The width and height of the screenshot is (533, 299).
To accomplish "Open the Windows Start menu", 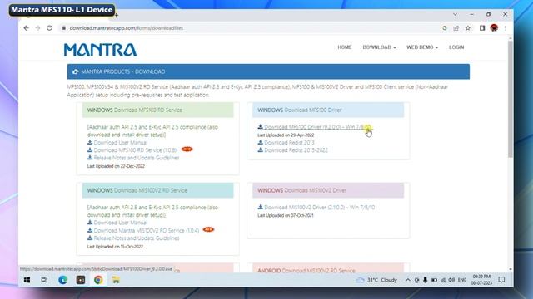I will coord(27,280).
